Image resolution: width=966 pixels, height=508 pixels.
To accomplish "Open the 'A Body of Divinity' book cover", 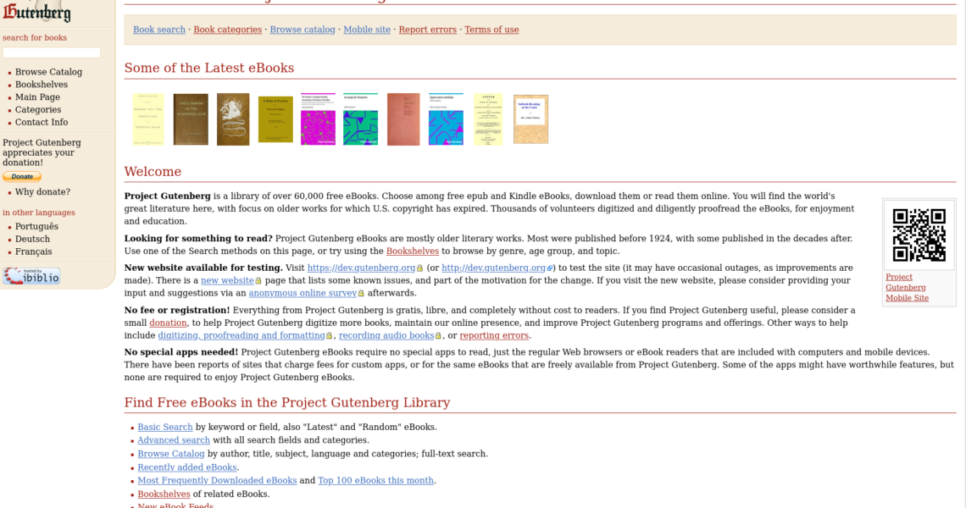I will pos(275,119).
